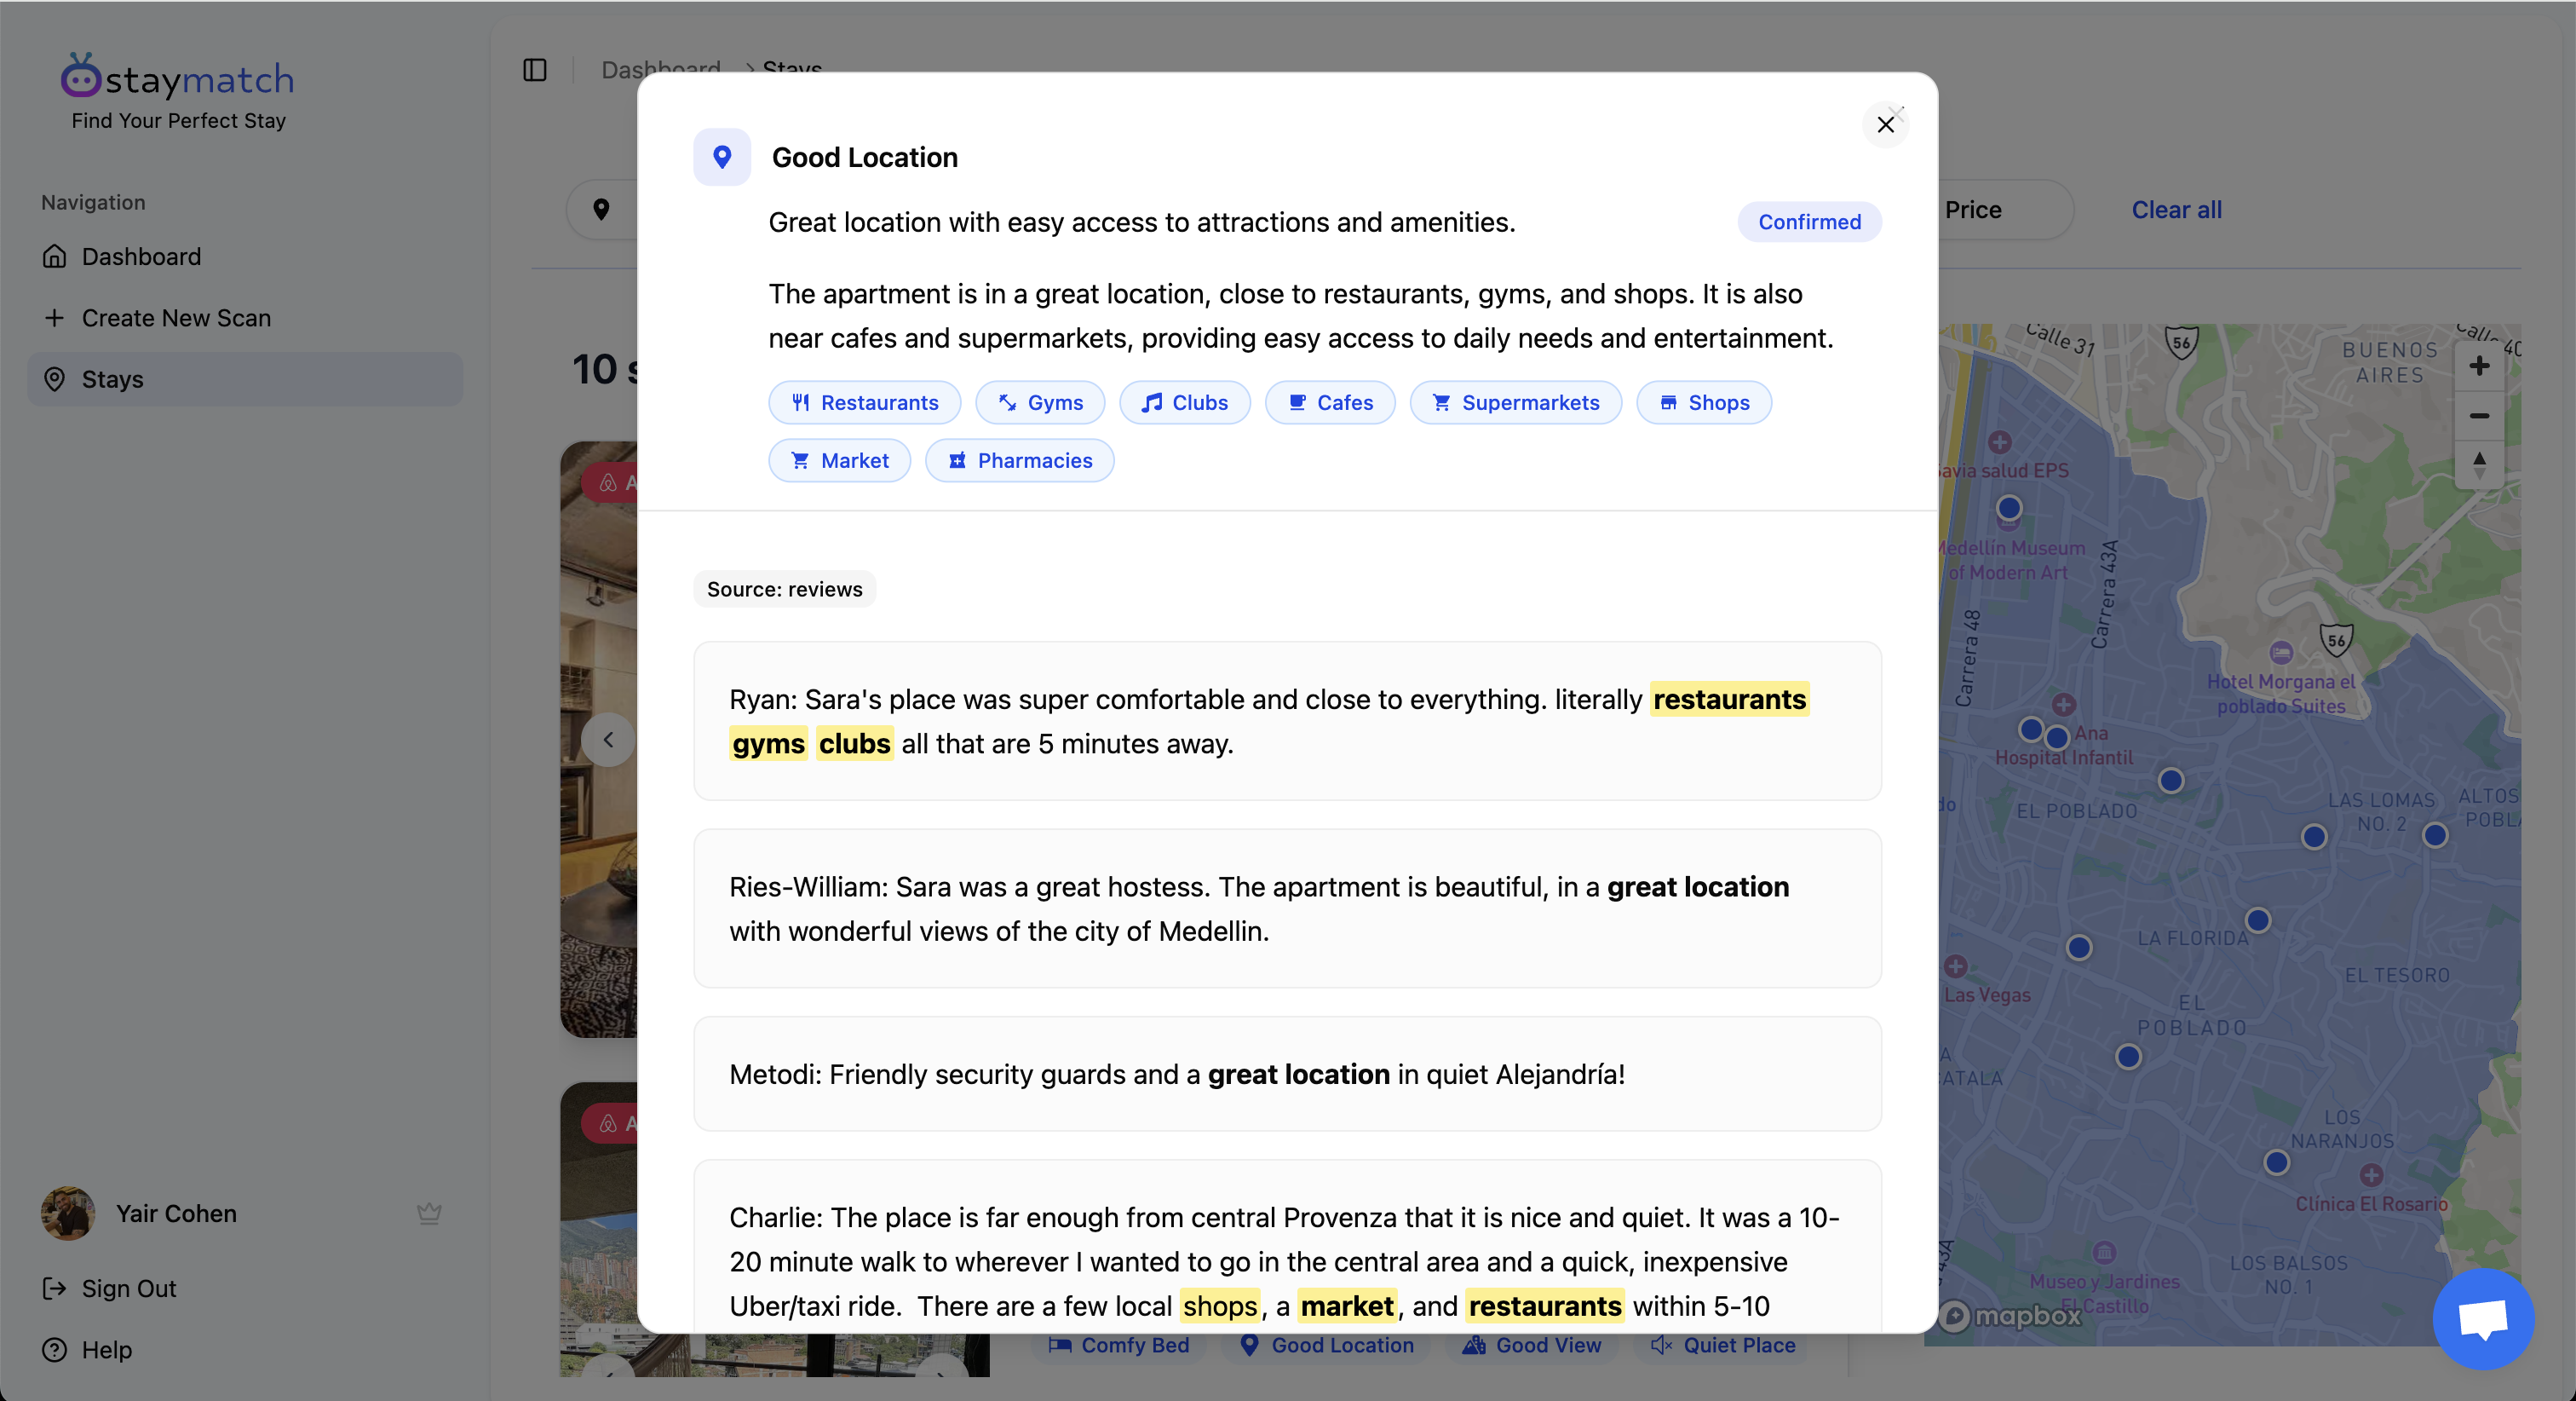Click the staymatch logo icon
This screenshot has width=2576, height=1401.
coord(80,76)
